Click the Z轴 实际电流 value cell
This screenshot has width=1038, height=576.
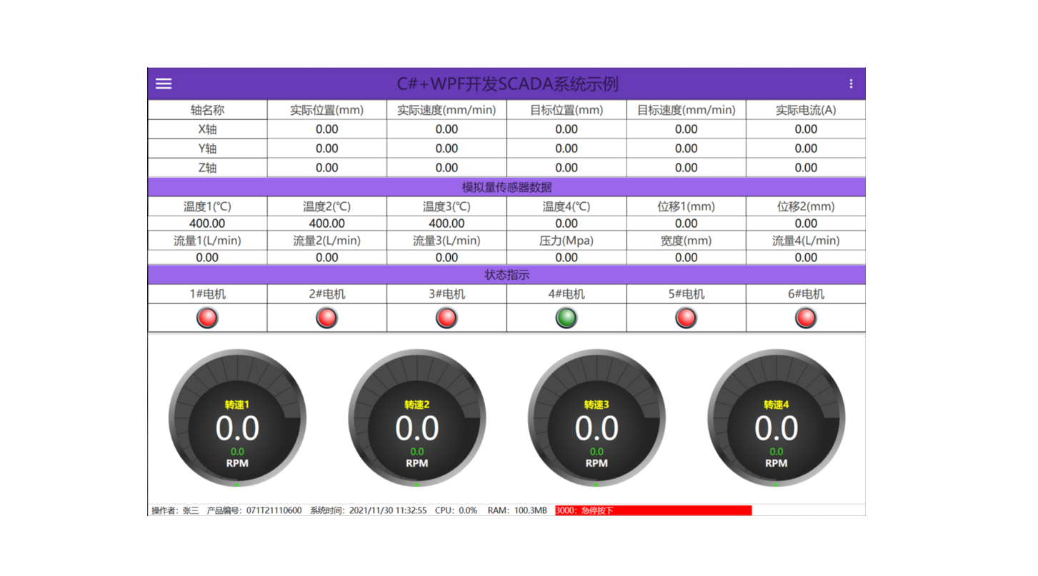806,168
